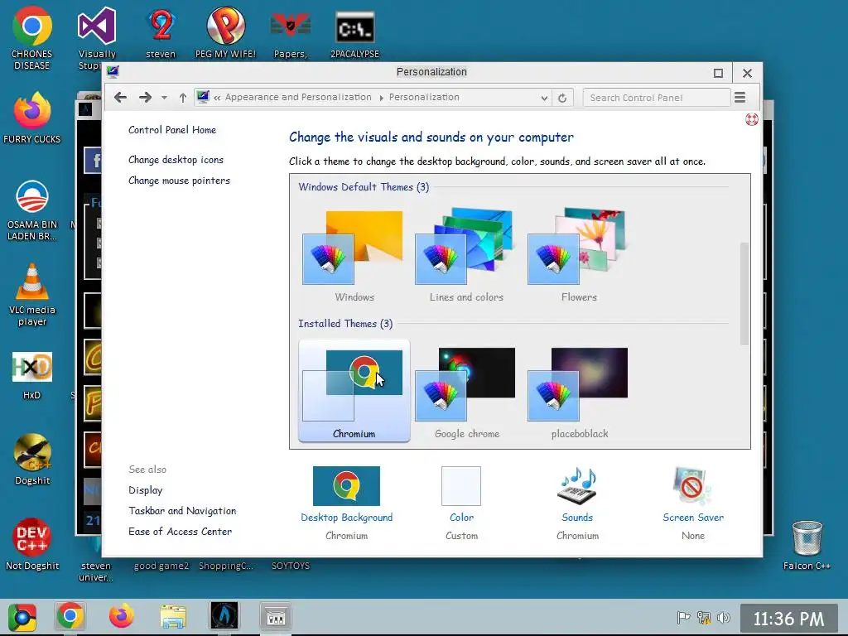848x636 pixels.
Task: Click the forward arrow in Personalization window
Action: (x=145, y=98)
